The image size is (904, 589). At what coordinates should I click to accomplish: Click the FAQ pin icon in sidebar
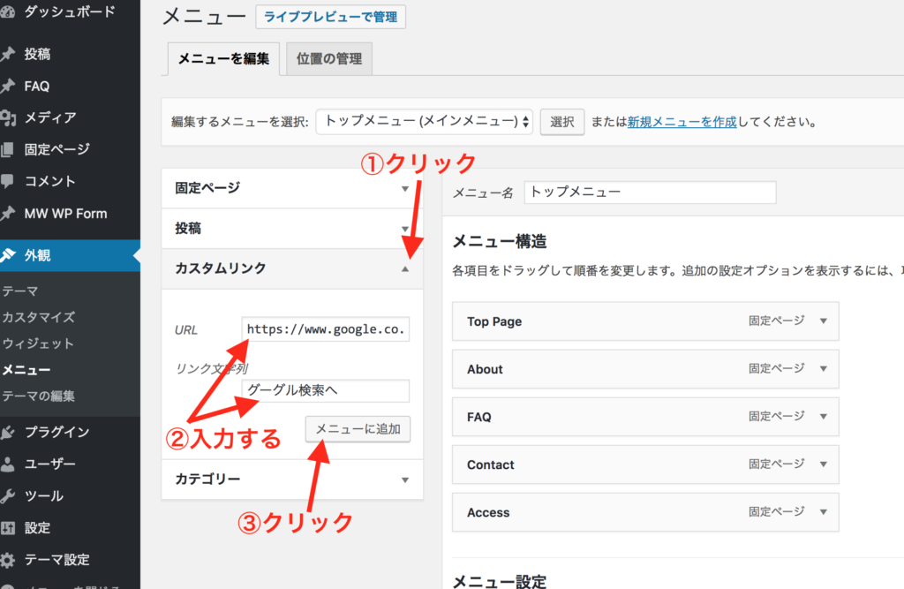(x=8, y=86)
